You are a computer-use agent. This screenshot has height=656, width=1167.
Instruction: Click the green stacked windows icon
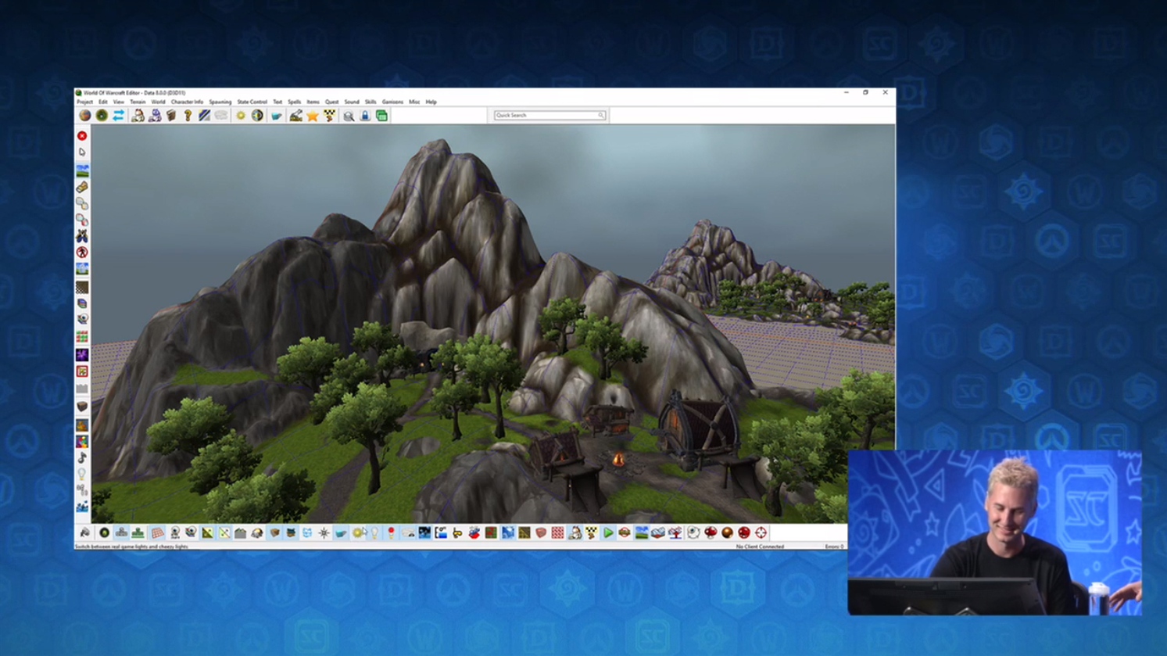[381, 116]
